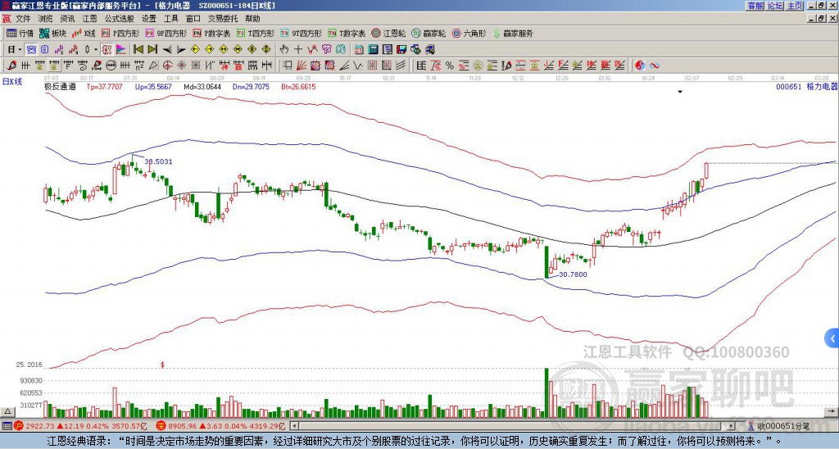Image resolution: width=839 pixels, height=449 pixels.
Task: Click the jump-to-first green arrow icon
Action: coord(138,50)
